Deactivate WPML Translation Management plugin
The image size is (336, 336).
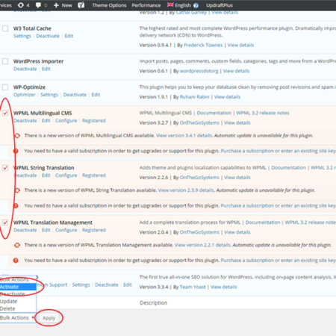[25, 230]
